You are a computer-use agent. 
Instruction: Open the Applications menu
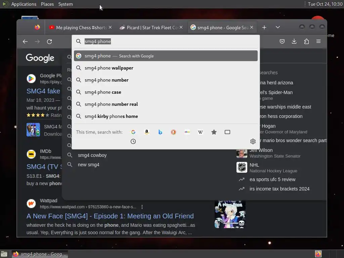coord(24,4)
